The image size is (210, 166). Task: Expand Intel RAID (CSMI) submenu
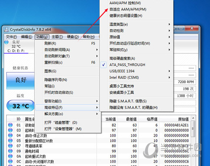(136, 77)
